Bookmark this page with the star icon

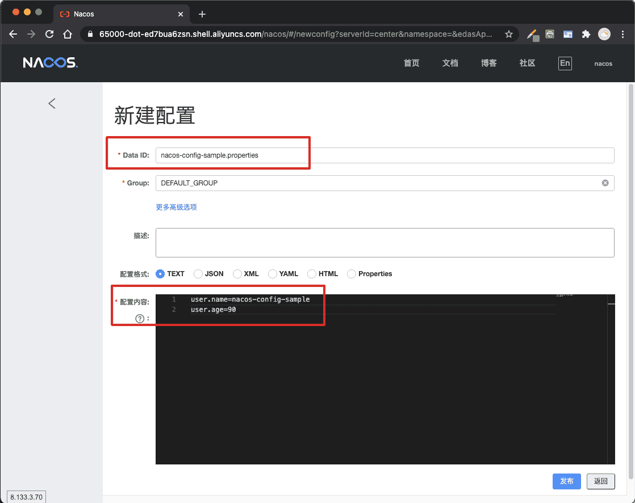(509, 35)
